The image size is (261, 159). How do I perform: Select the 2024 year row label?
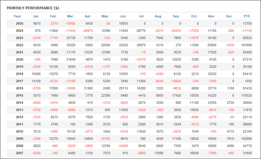click(20, 31)
